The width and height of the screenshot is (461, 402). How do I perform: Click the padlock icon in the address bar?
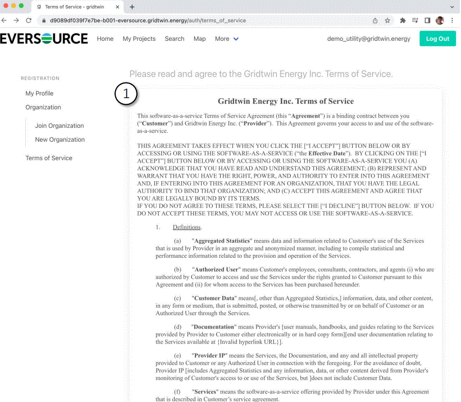pos(44,20)
